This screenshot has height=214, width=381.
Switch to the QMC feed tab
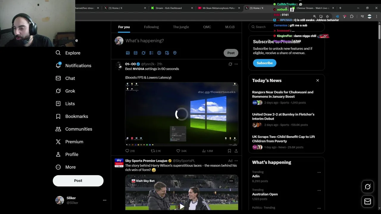tap(207, 27)
